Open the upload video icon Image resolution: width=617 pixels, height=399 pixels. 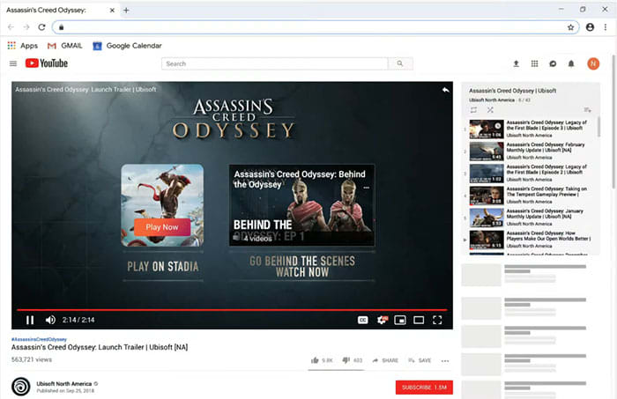(x=516, y=63)
